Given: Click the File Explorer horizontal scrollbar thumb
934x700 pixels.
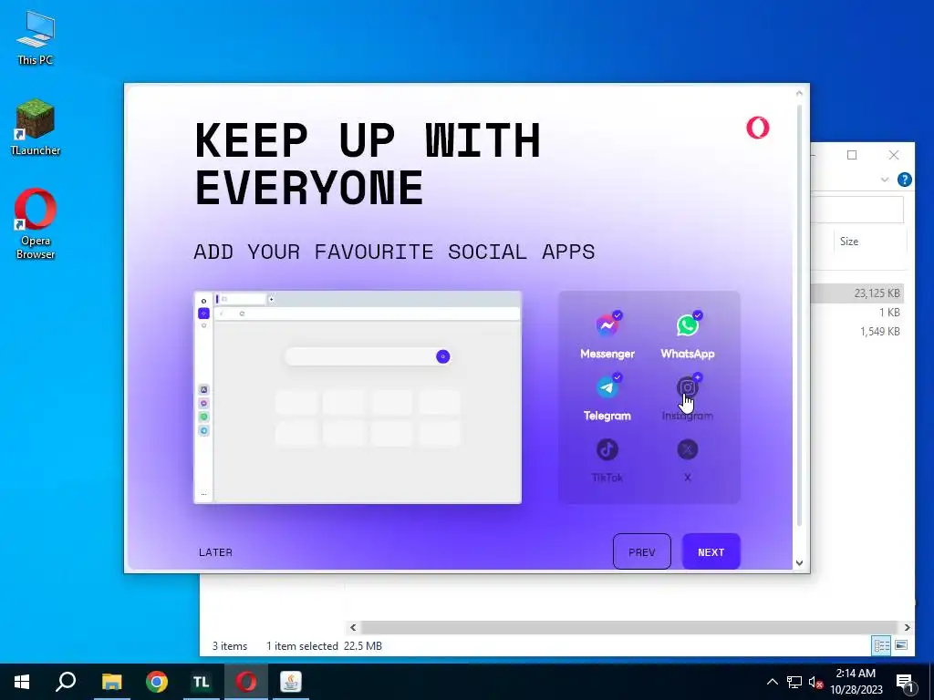Looking at the screenshot, I should click(628, 627).
